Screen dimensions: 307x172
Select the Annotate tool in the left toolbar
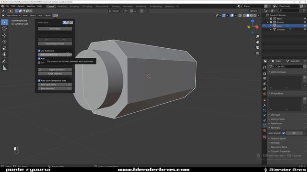click(4, 61)
